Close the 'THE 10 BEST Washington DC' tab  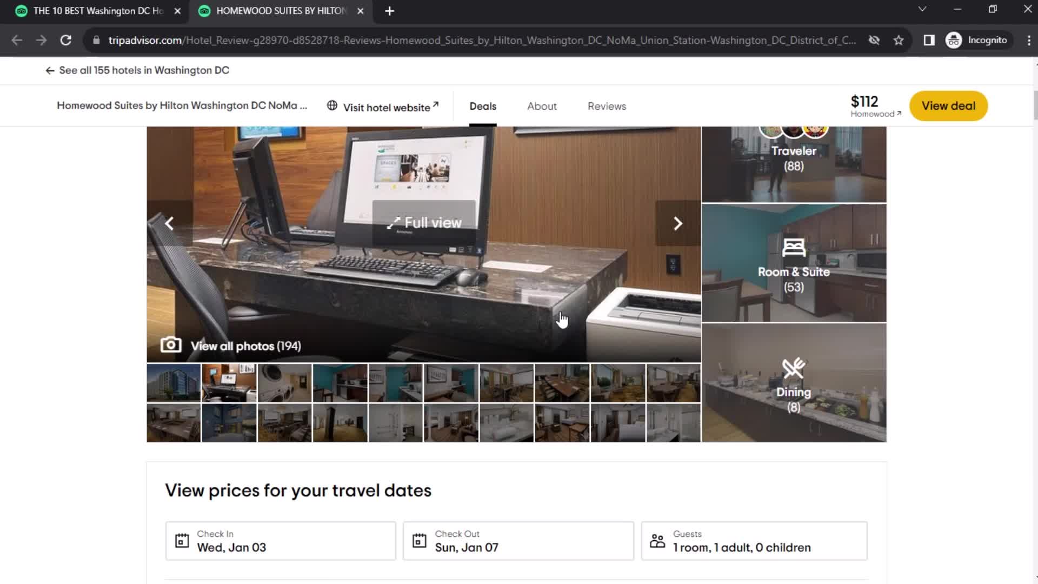click(x=177, y=11)
